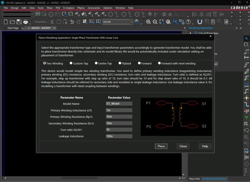Click the Voltage Level marker icon
The height and width of the screenshot is (182, 250).
(78, 14)
